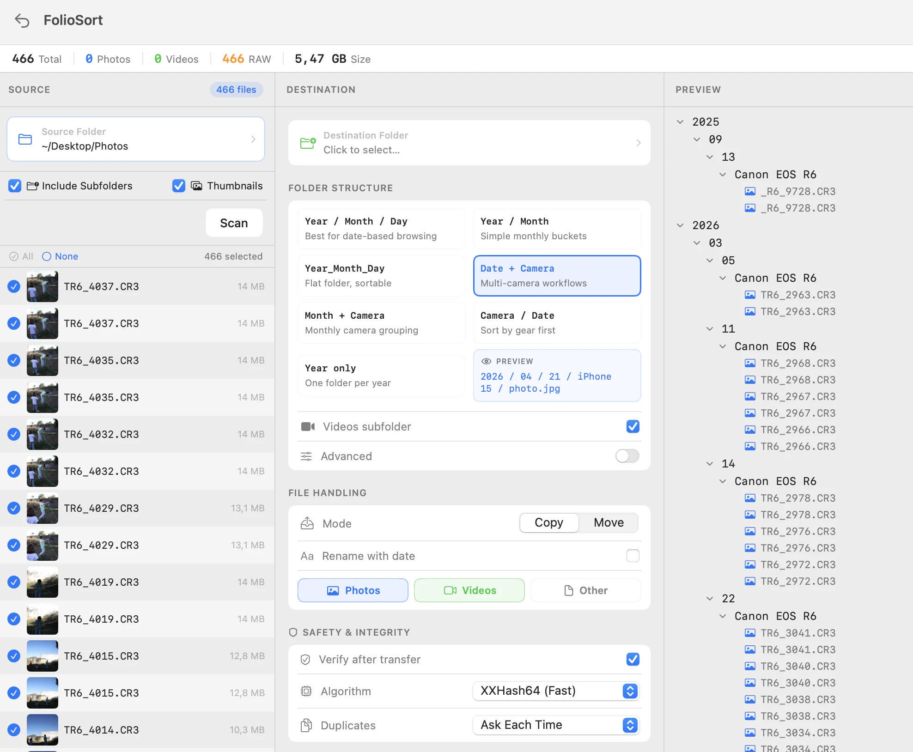Turn on the Advanced switch
Viewport: 913px width, 752px height.
(627, 456)
